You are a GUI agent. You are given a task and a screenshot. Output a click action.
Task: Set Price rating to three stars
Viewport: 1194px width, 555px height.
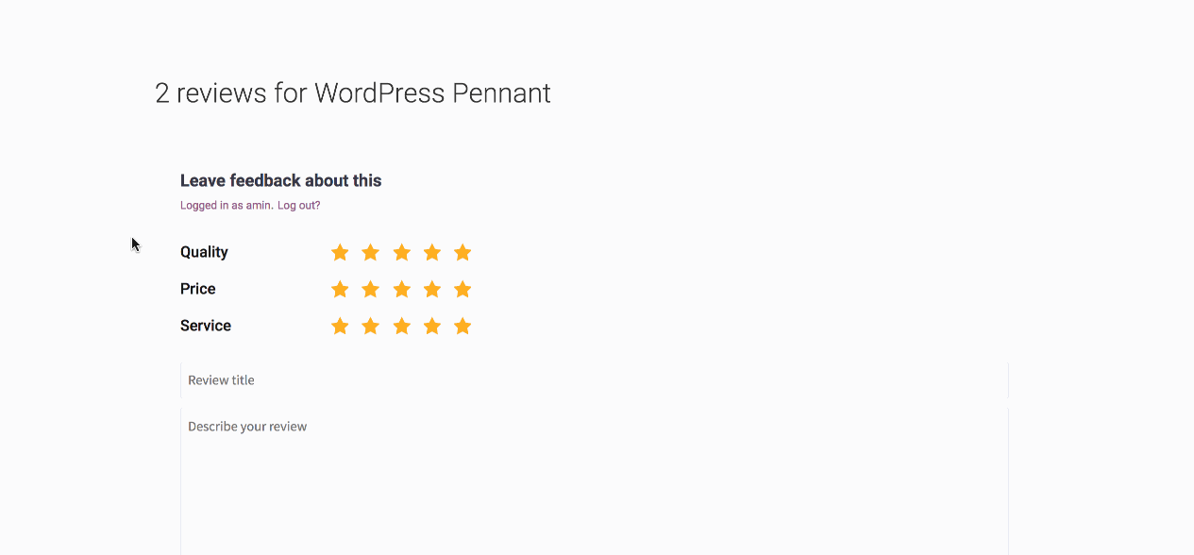[401, 289]
